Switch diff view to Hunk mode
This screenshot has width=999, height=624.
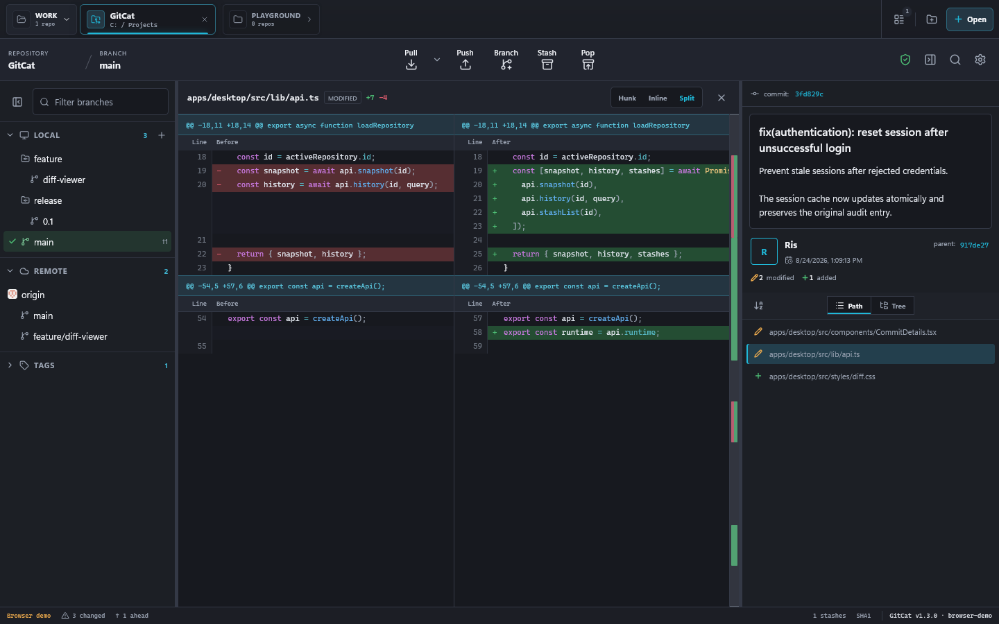click(x=627, y=98)
